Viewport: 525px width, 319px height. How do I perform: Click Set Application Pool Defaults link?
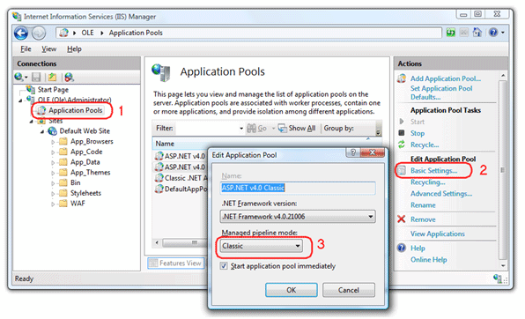[441, 93]
